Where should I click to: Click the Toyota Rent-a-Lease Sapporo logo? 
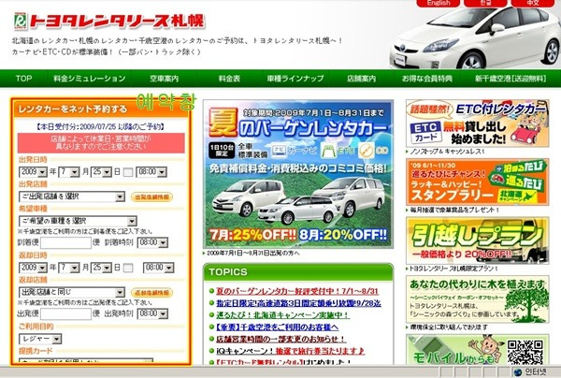(x=109, y=22)
